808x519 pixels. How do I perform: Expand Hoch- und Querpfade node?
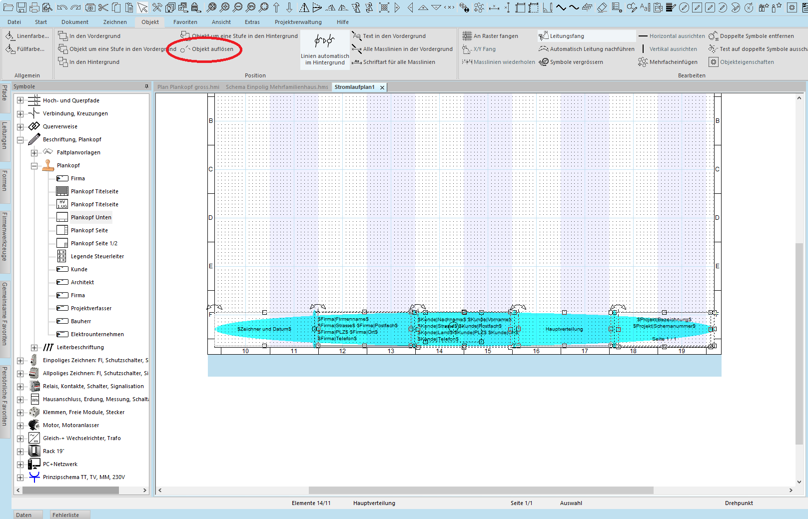click(x=20, y=100)
